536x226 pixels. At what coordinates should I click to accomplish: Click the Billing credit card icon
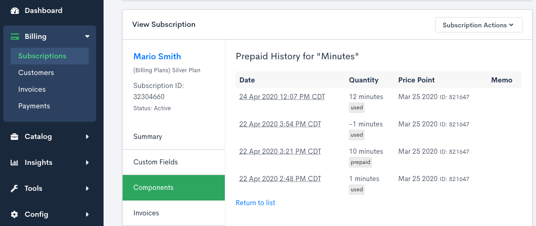(x=15, y=37)
